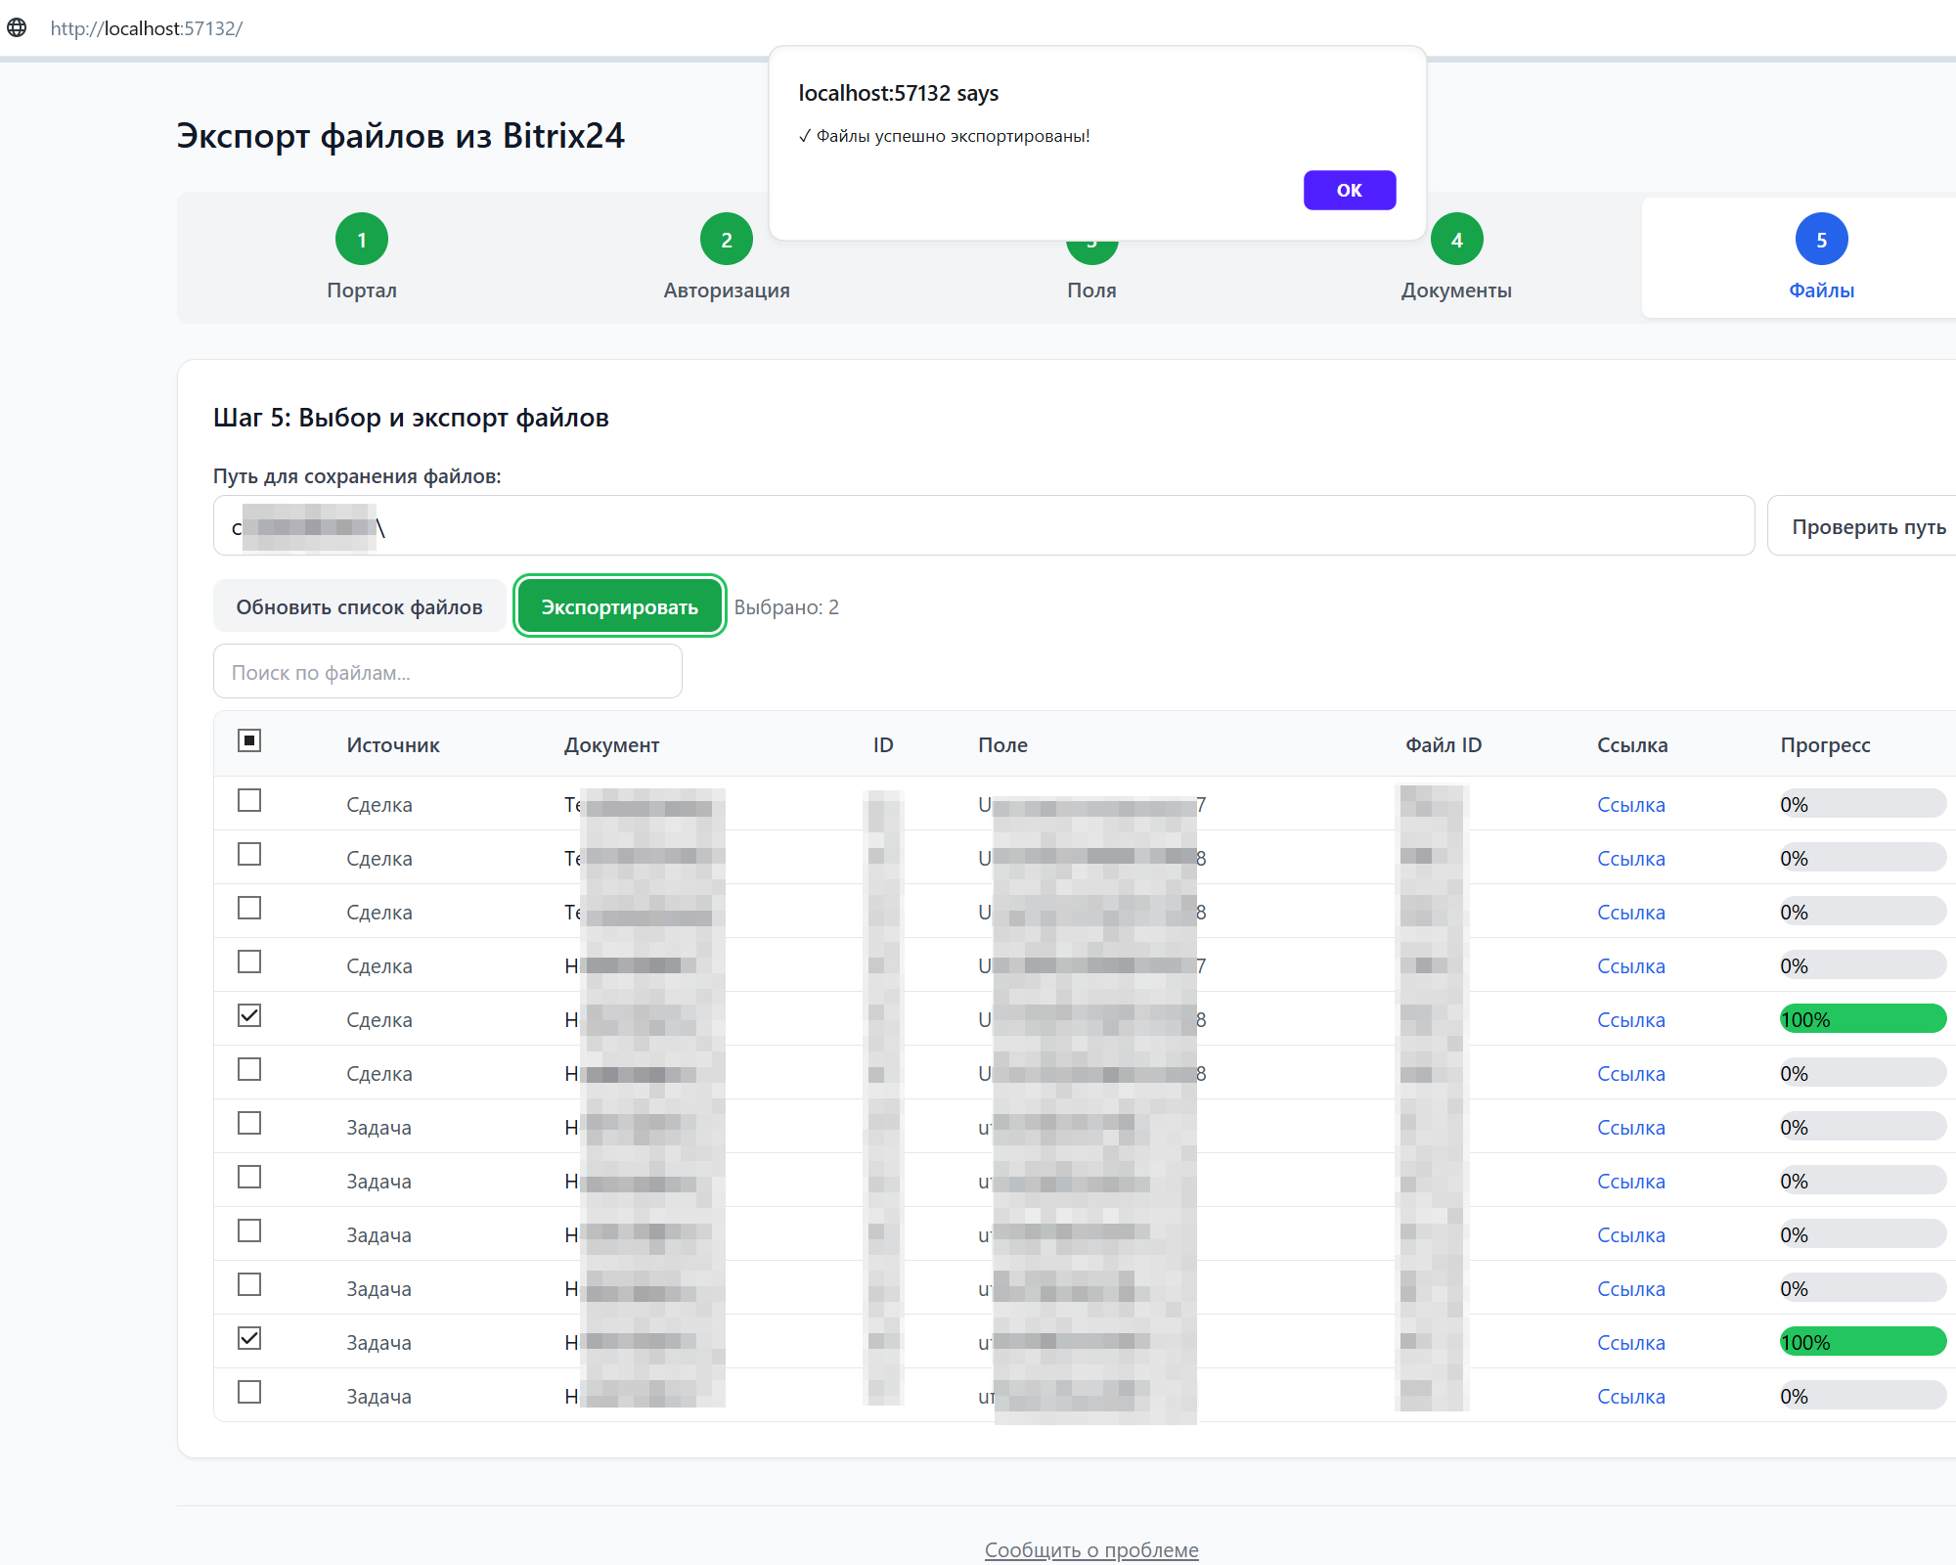Image resolution: width=1956 pixels, height=1565 pixels.
Task: Toggle the select-all header checkbox
Action: 249,741
